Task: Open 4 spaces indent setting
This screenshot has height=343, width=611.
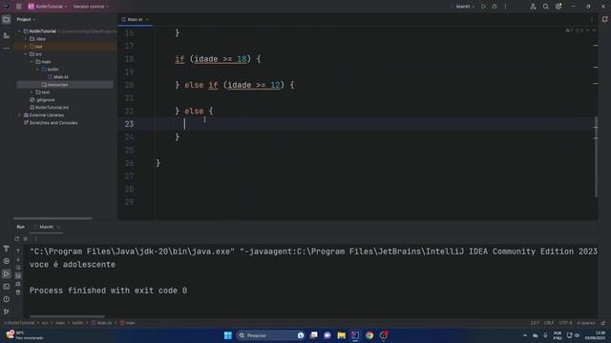Action: (x=585, y=323)
